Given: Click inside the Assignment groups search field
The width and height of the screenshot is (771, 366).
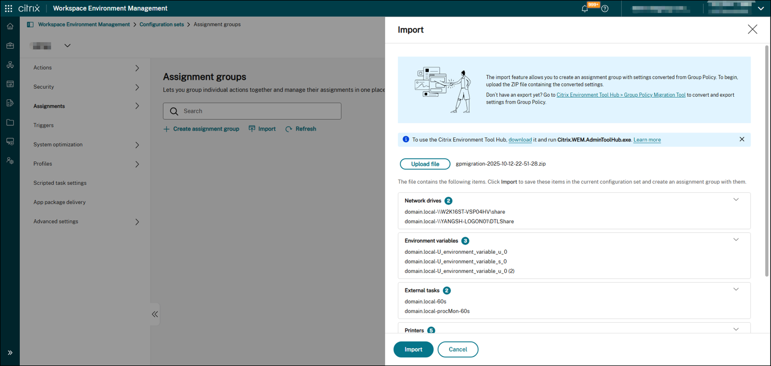Looking at the screenshot, I should (251, 111).
